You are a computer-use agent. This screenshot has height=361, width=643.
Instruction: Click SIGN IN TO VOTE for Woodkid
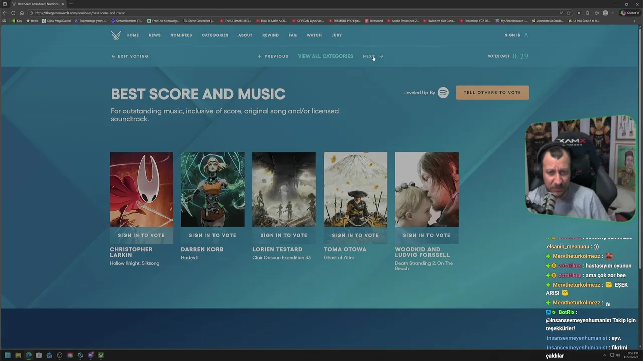(x=426, y=235)
